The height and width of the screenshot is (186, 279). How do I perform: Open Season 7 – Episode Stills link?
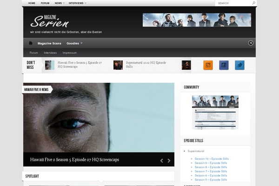click(x=211, y=172)
